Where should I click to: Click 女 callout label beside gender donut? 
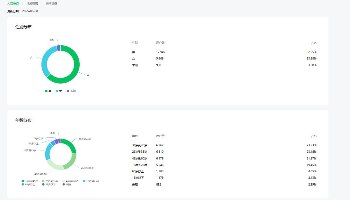31,58
